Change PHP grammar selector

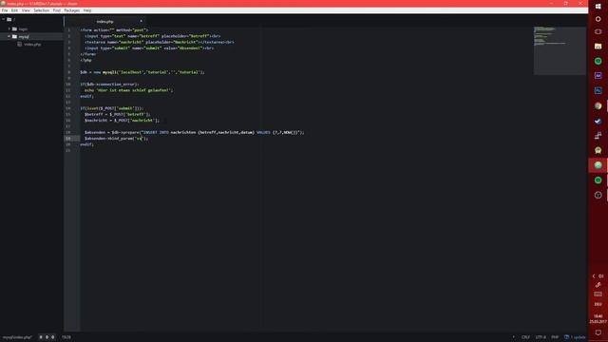pos(555,337)
